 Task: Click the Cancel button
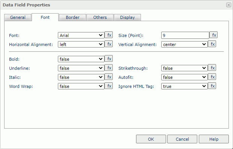click(182, 139)
